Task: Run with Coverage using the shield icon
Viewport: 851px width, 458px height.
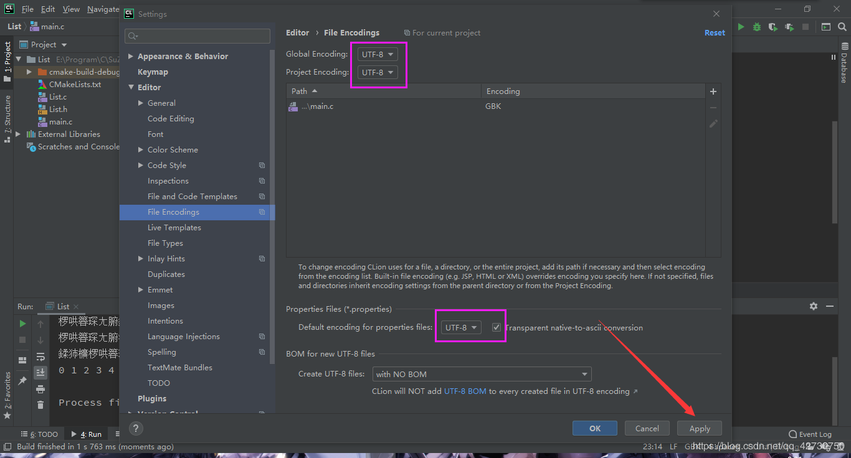Action: coord(773,27)
